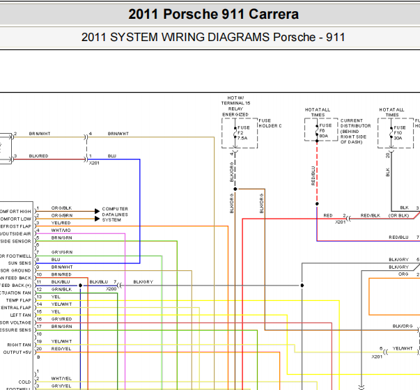
Task: Click the '(OR BLK)' note
Action: [399, 216]
